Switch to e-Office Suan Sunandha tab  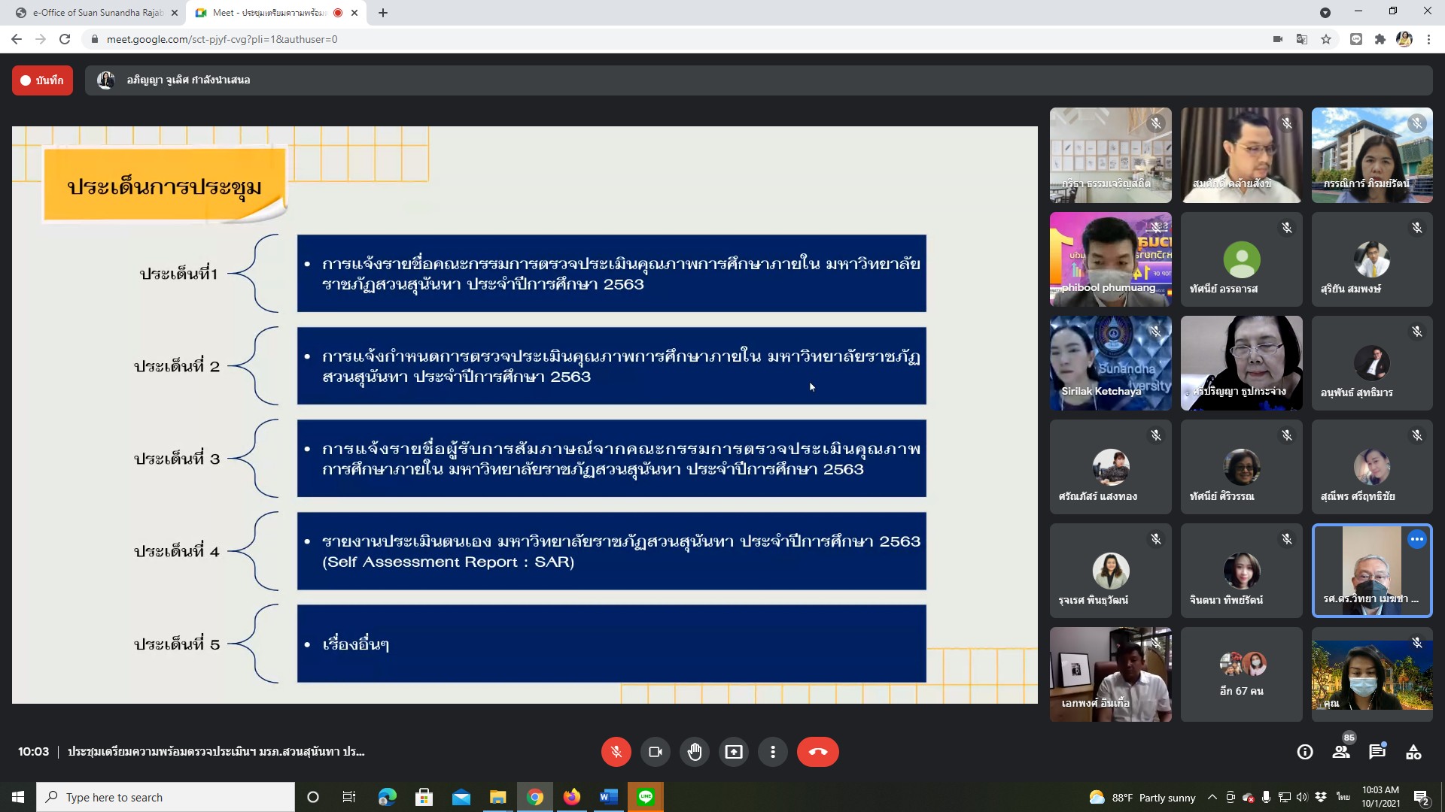click(x=96, y=13)
